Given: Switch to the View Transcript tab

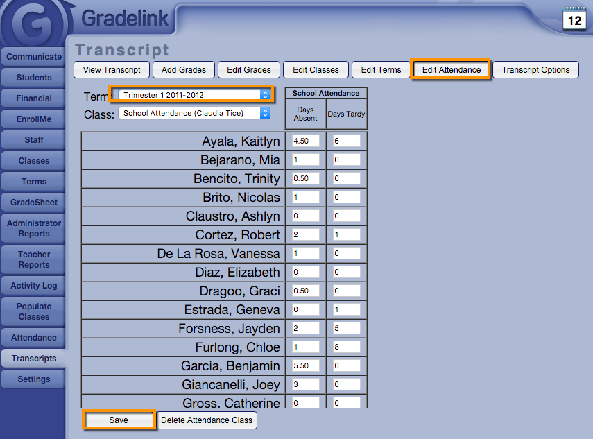Looking at the screenshot, I should (x=112, y=70).
